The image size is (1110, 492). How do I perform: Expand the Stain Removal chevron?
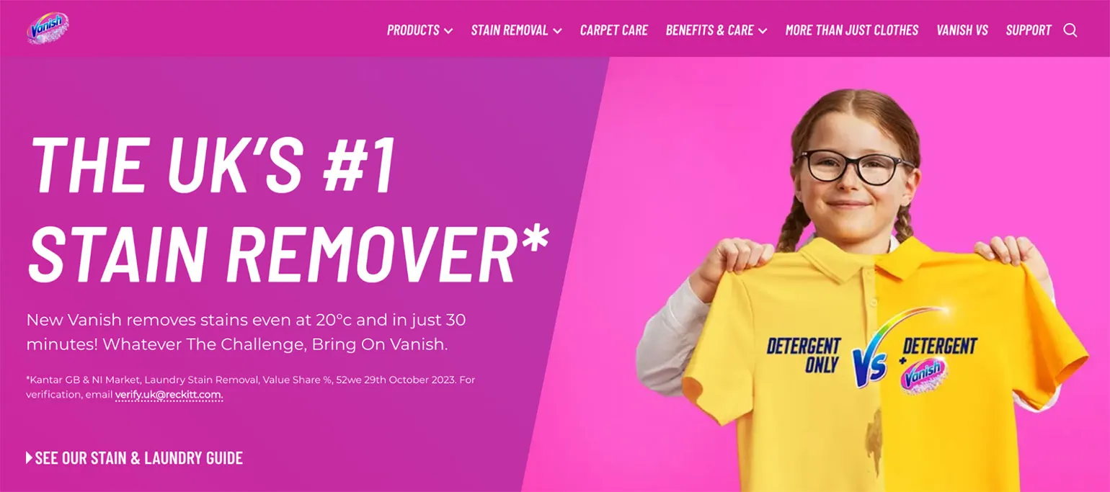click(x=557, y=31)
